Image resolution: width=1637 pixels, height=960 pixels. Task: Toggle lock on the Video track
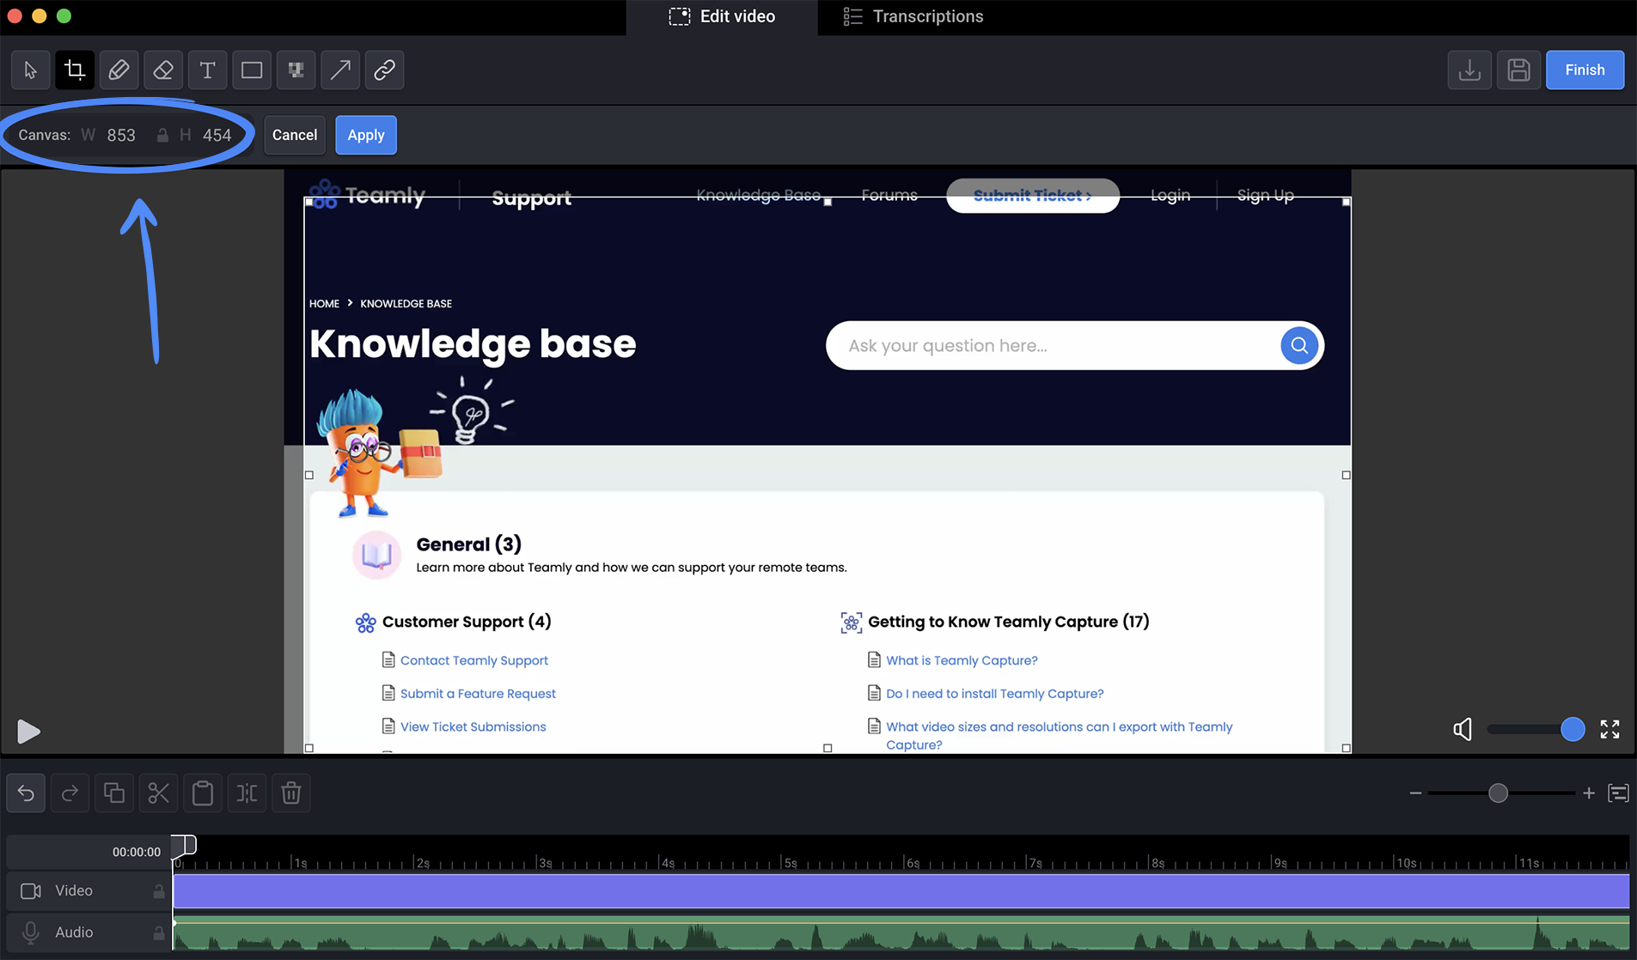click(159, 891)
